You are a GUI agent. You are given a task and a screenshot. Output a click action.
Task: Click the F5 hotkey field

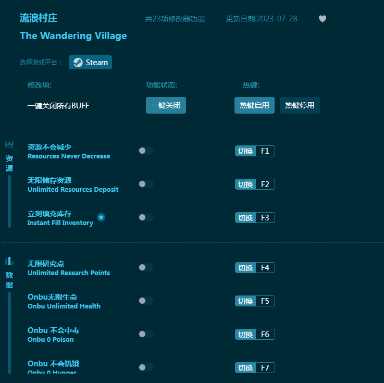tap(265, 301)
